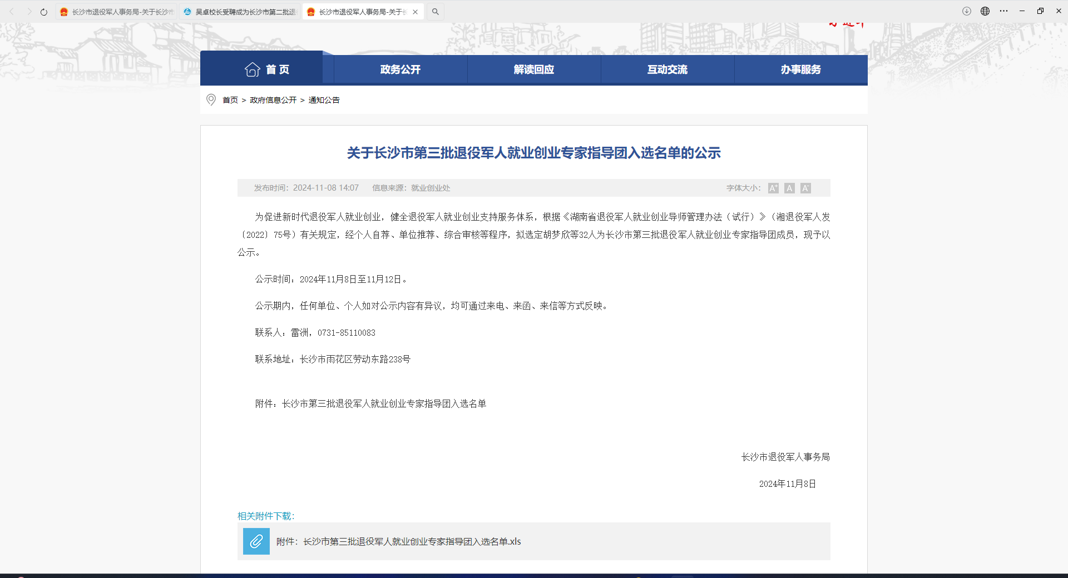Open the three-dot browser menu
Image resolution: width=1068 pixels, height=578 pixels.
(1003, 11)
